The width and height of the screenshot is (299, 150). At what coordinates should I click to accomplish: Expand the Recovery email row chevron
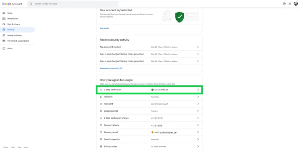[x=198, y=132]
